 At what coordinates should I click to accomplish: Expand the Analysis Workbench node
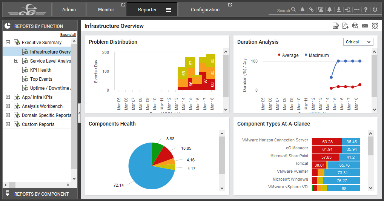click(8, 106)
